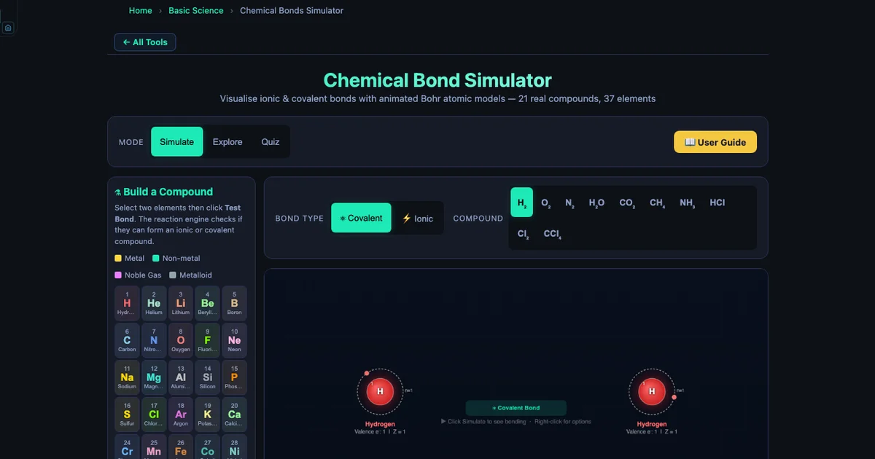Select the Boron element tile
The height and width of the screenshot is (459, 875).
pyautogui.click(x=234, y=303)
